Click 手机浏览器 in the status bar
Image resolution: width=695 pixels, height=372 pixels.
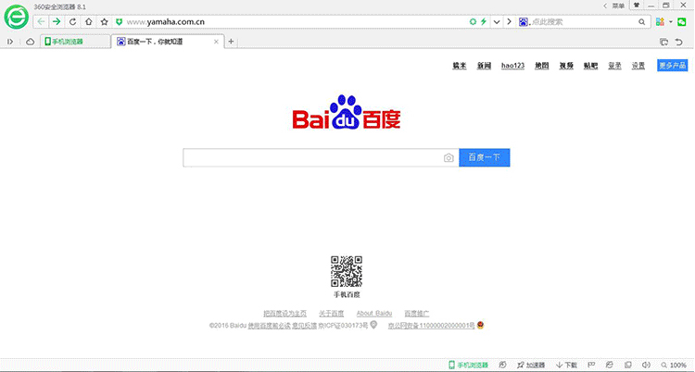(469, 365)
